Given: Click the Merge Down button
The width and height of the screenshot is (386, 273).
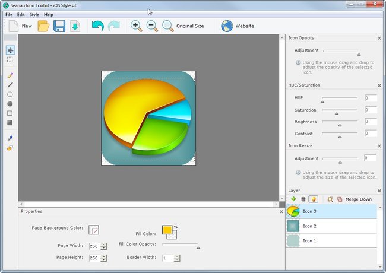Looking at the screenshot, I should [355, 199].
